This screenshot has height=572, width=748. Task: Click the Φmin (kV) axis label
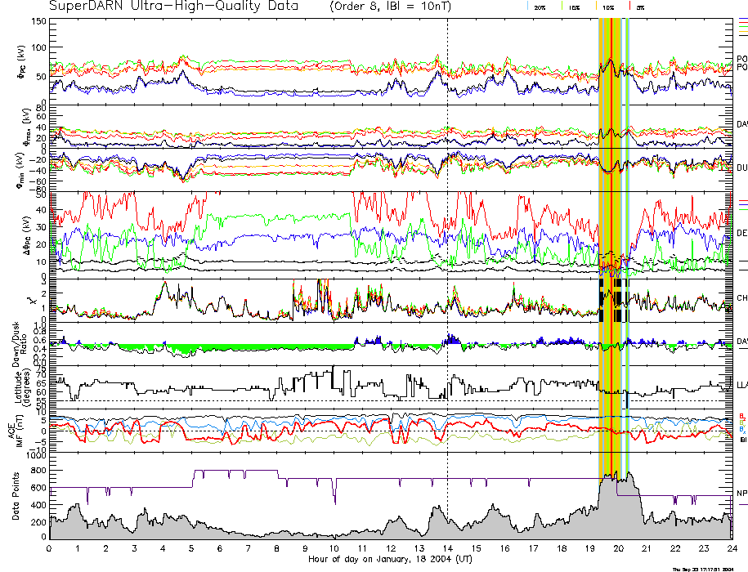pyautogui.click(x=22, y=170)
